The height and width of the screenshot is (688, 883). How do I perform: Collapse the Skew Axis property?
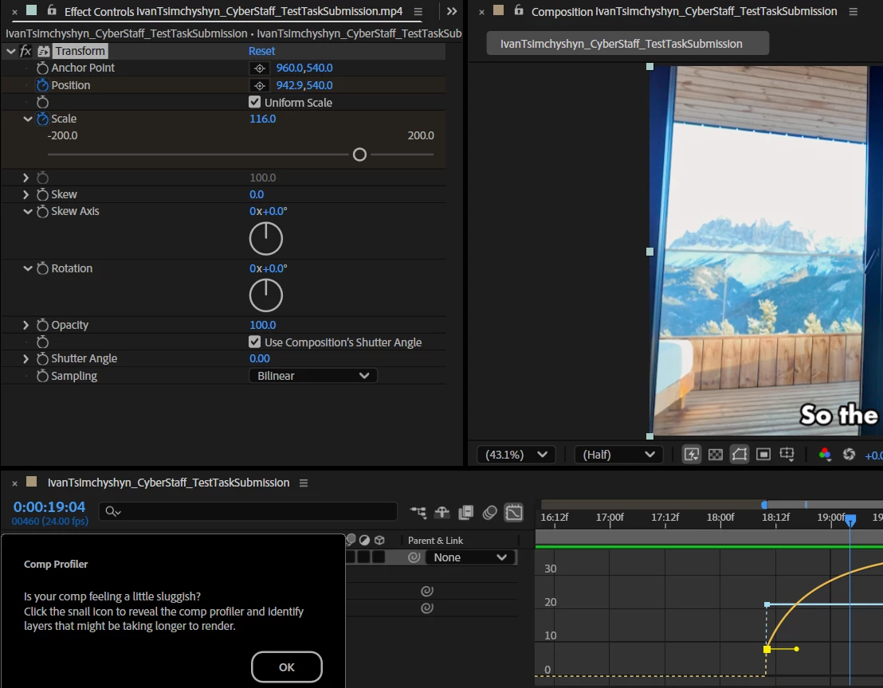[28, 212]
